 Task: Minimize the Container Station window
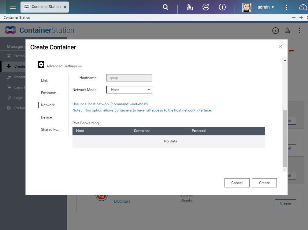294,17
